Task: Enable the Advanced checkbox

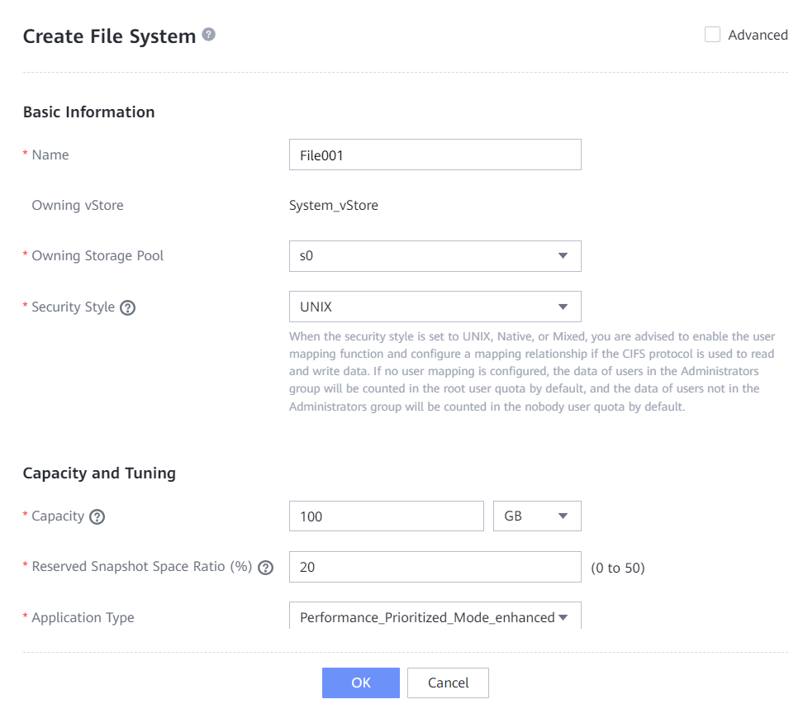Action: point(712,35)
